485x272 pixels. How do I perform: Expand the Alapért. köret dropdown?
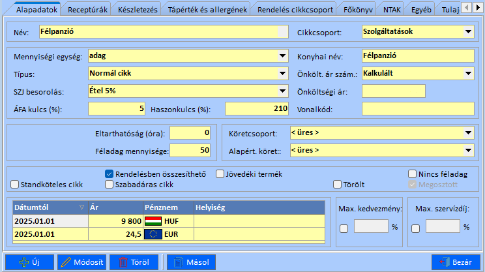point(468,151)
